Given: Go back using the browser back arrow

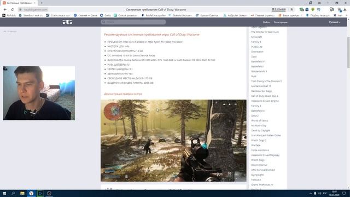Looking at the screenshot, I should click(x=5, y=10).
